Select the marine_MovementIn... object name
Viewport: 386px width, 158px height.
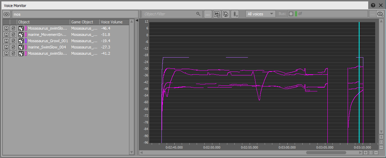47,35
